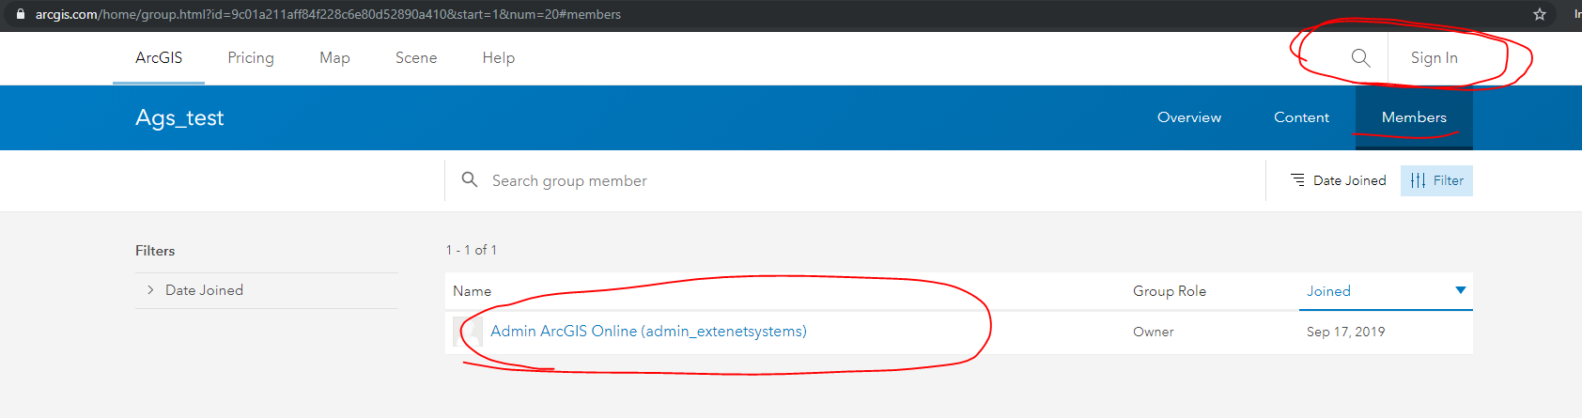Click the bookmark star icon in address bar
The width and height of the screenshot is (1582, 418).
1540,14
